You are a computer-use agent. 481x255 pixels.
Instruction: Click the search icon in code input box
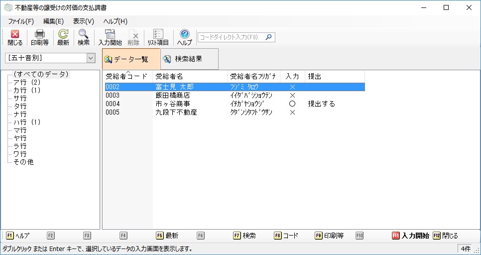tap(269, 37)
